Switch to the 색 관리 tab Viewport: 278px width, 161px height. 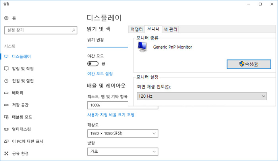tap(170, 29)
